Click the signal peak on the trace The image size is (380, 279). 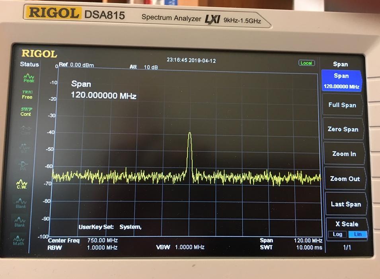190,133
